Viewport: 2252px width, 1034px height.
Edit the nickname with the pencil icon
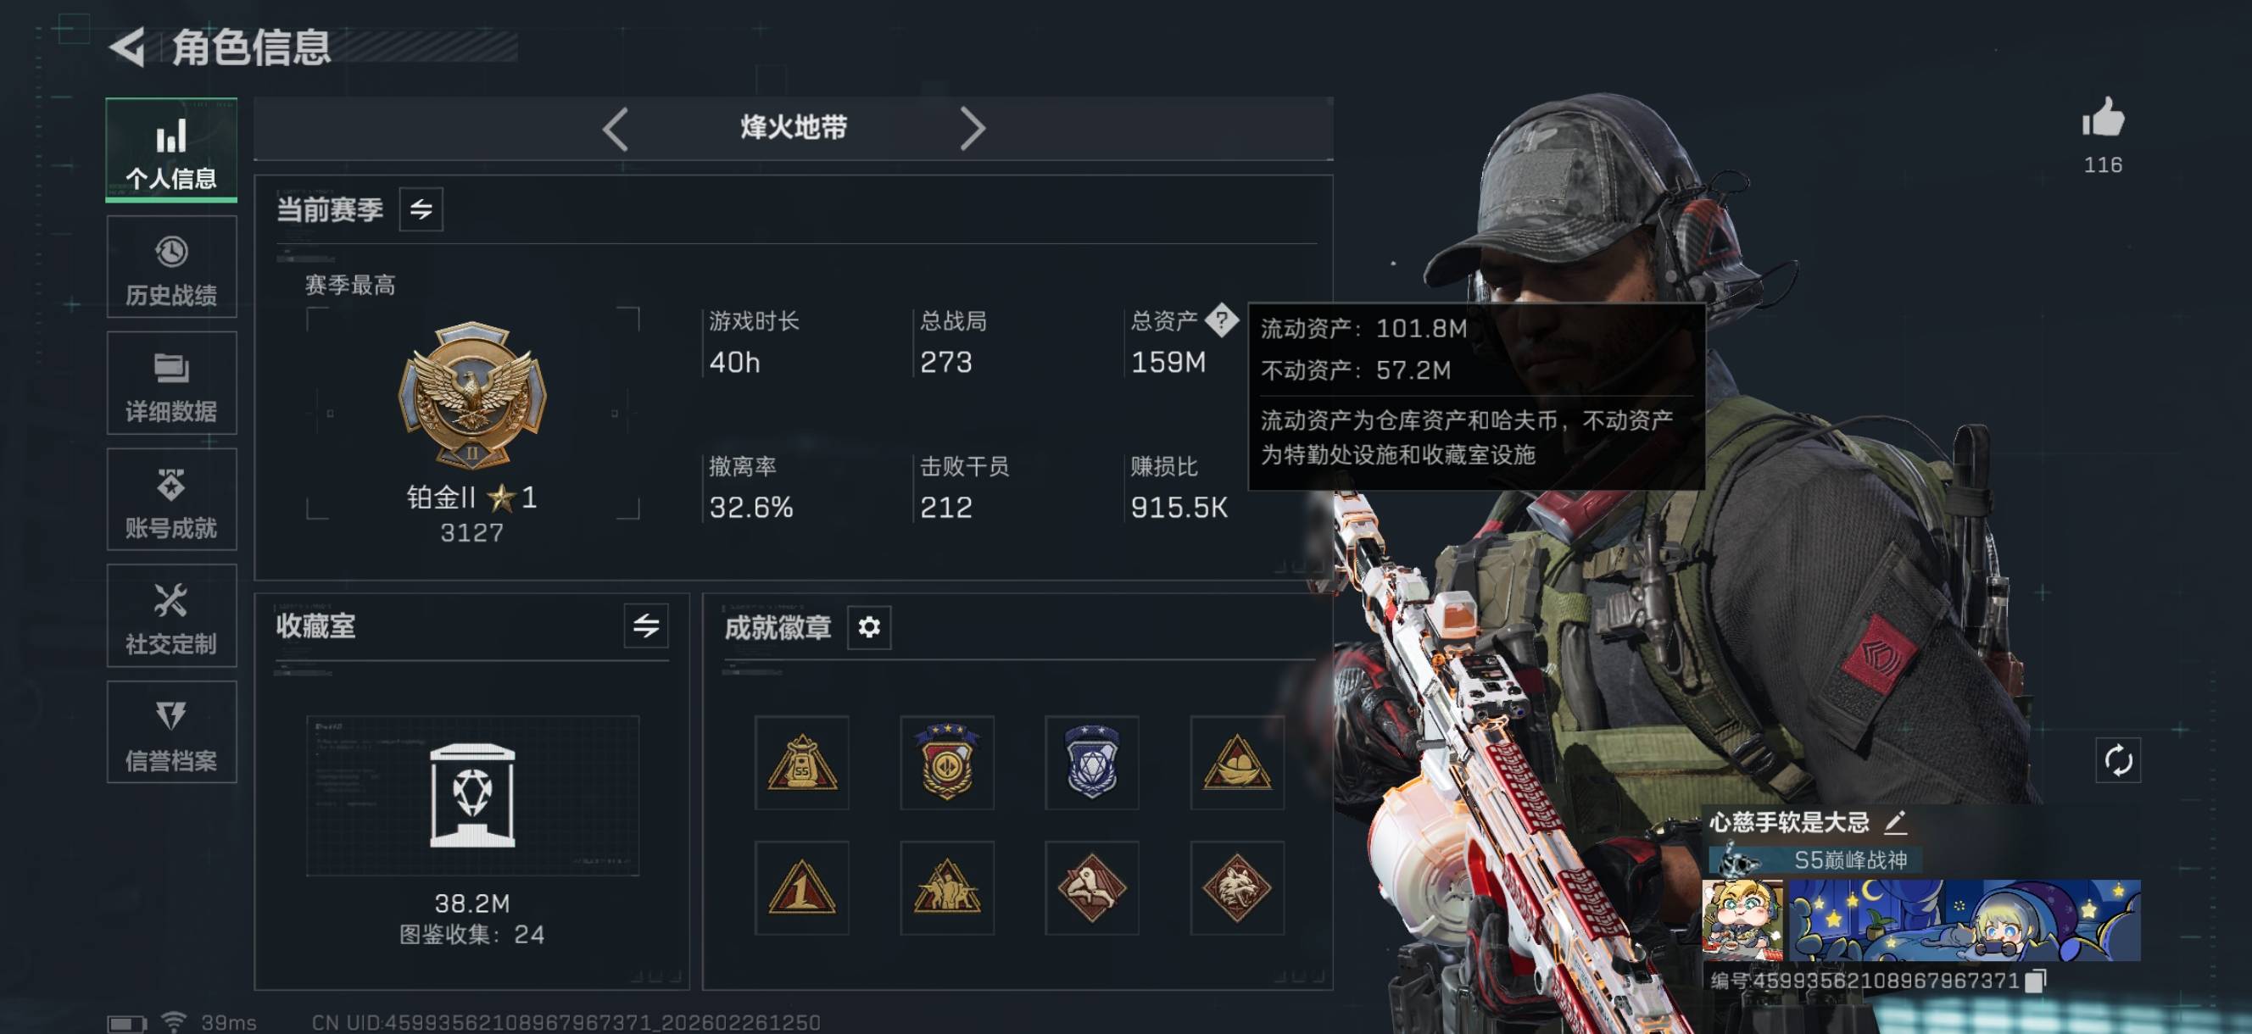(1894, 821)
